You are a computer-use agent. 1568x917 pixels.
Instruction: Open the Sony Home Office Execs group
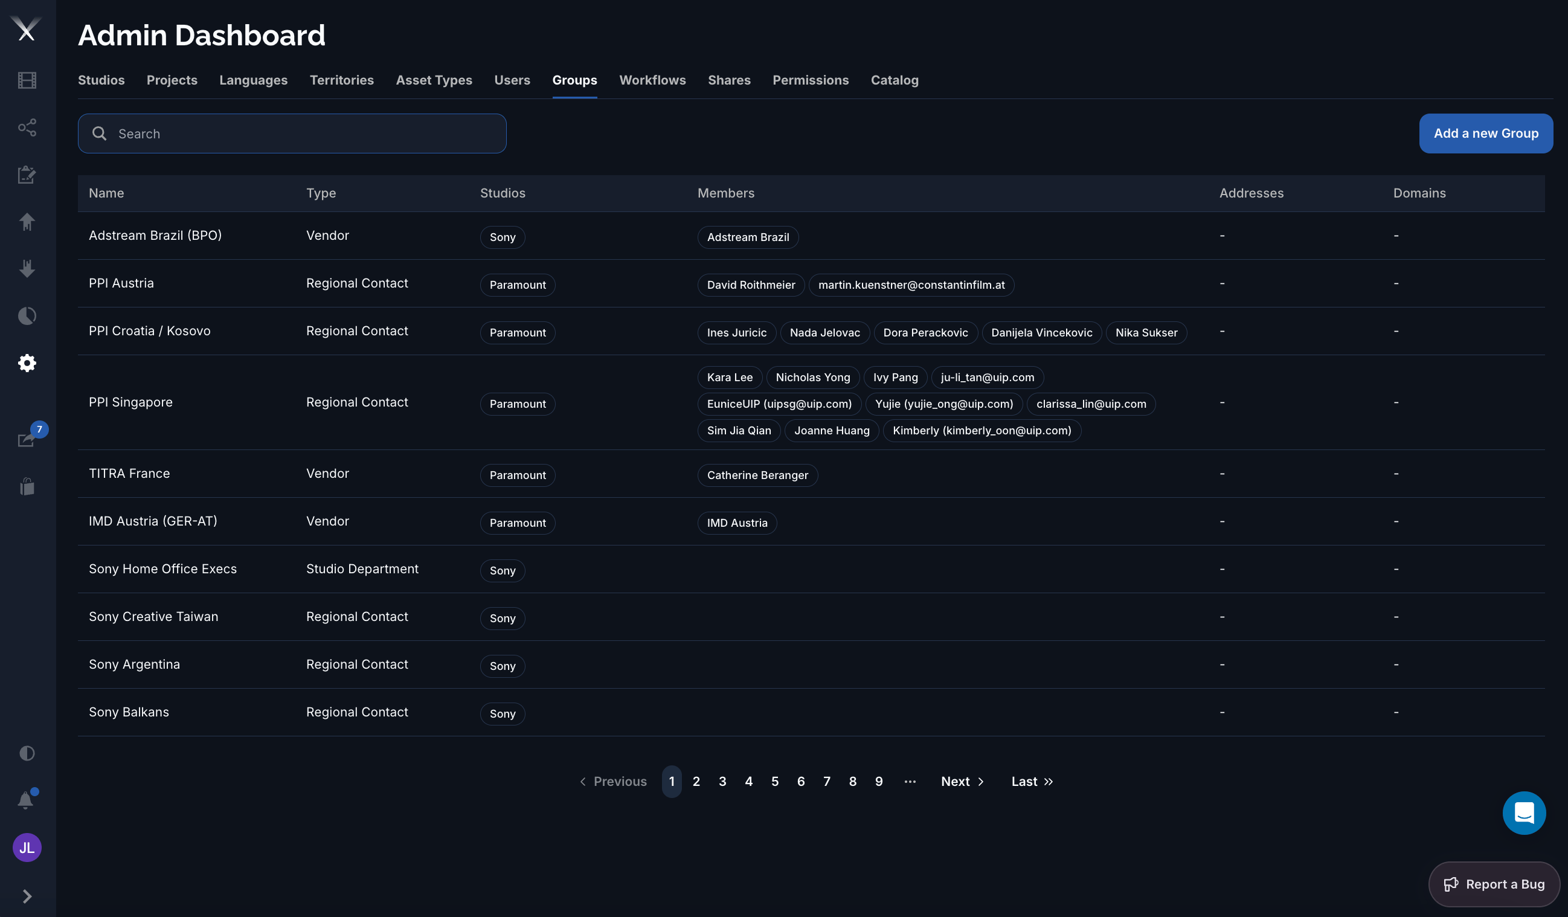coord(162,568)
